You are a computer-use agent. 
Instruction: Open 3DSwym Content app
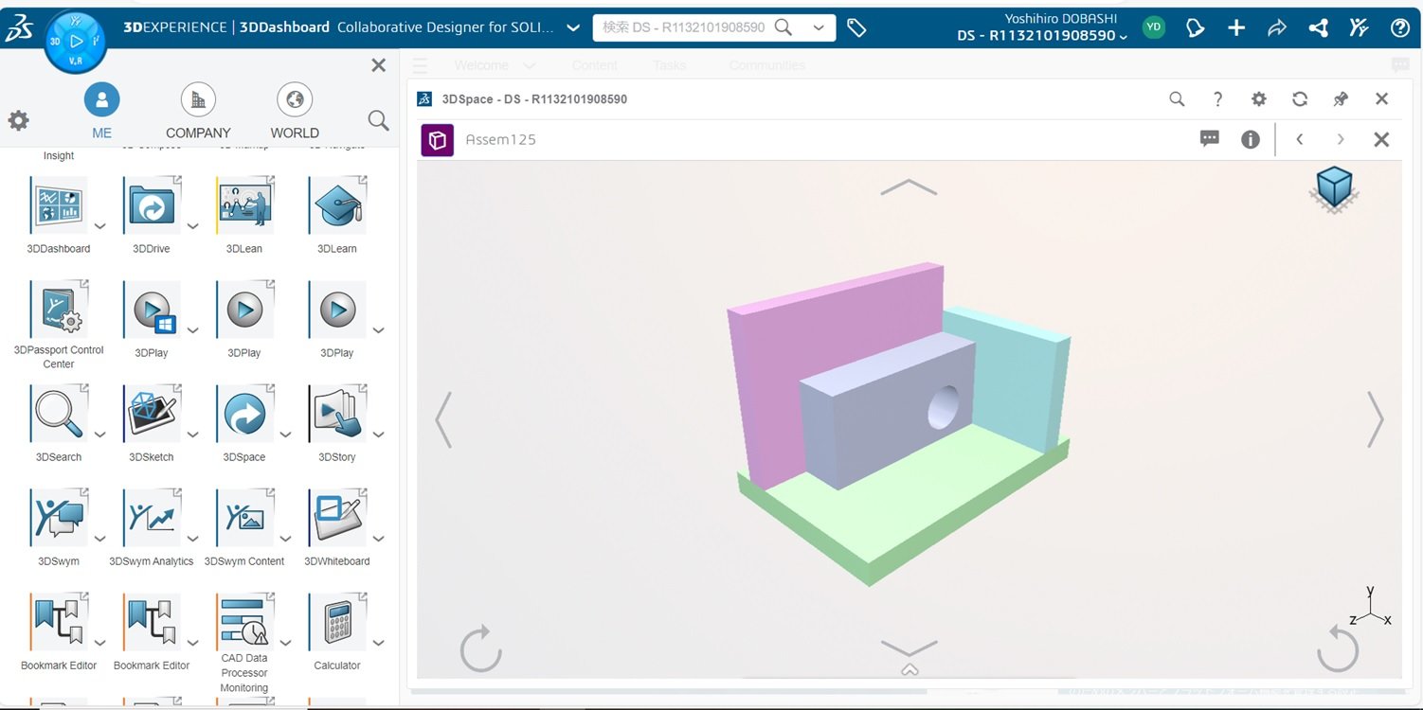pyautogui.click(x=244, y=518)
